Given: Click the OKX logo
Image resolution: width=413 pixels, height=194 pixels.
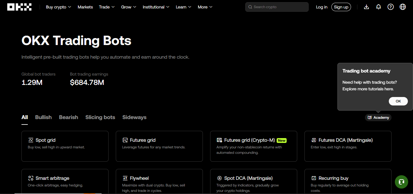Looking at the screenshot, I should 19,7.
